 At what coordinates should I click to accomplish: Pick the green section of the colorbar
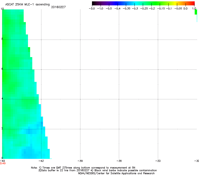(x=155, y=3)
